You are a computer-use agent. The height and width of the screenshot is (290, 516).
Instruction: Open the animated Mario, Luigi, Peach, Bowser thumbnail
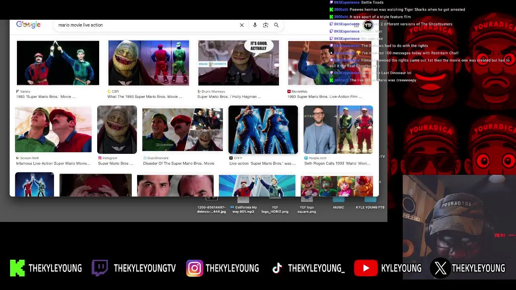(337, 186)
